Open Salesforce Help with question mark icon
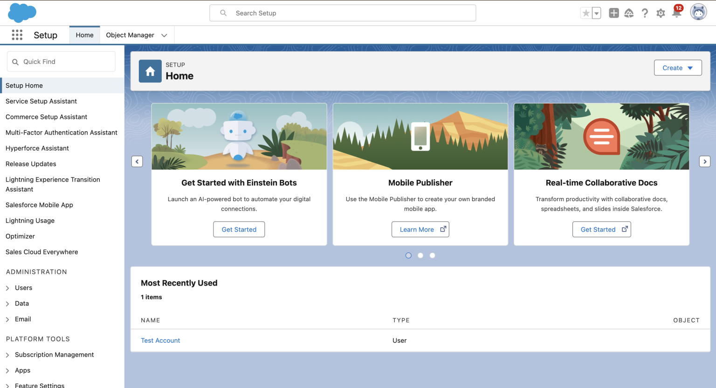716x388 pixels. 645,13
